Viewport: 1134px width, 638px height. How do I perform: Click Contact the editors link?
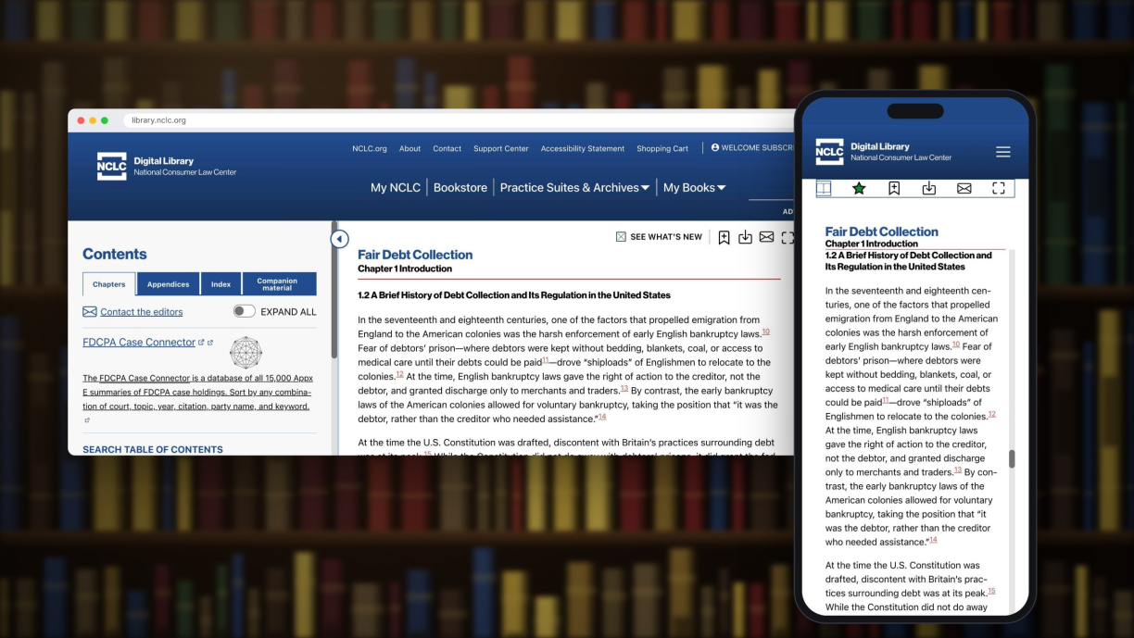(x=142, y=312)
